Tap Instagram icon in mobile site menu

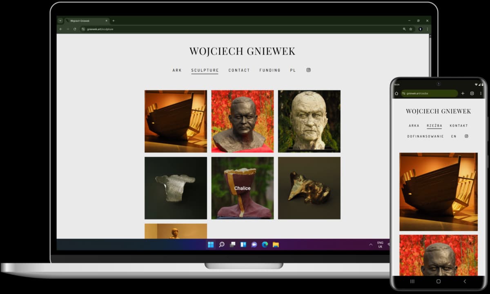click(466, 136)
